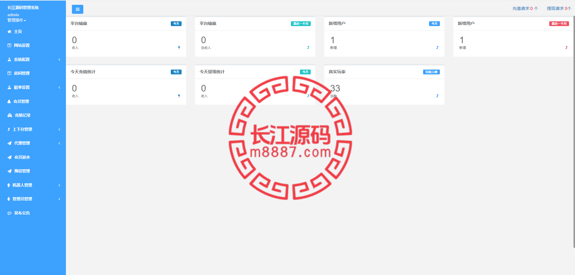575x275 pixels.
Task: Click the 今天 badge on 今天提现统计 card
Action: pyautogui.click(x=305, y=72)
